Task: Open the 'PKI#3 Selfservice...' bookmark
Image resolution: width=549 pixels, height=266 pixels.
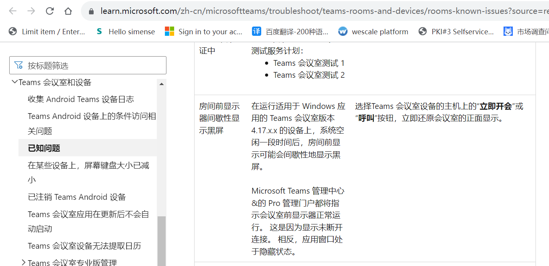Action: (x=456, y=32)
